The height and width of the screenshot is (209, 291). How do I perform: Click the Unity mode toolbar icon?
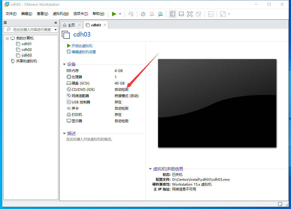198,14
